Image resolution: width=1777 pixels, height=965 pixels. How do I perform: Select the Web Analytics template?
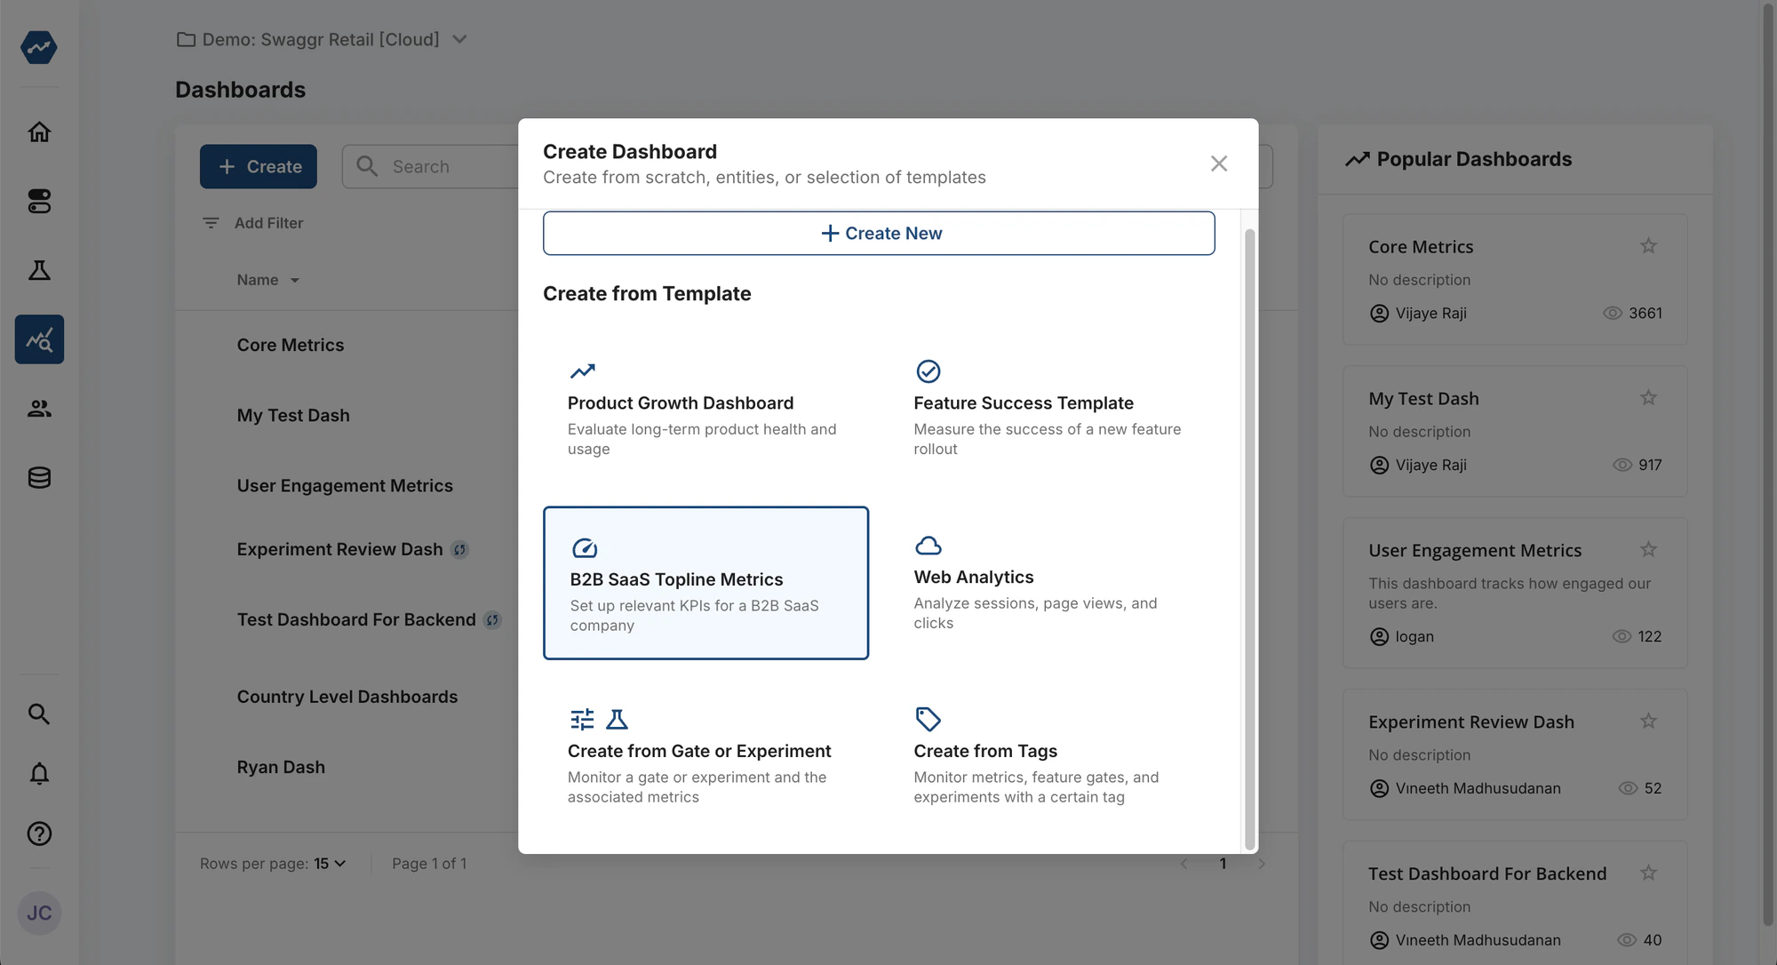click(x=1048, y=582)
